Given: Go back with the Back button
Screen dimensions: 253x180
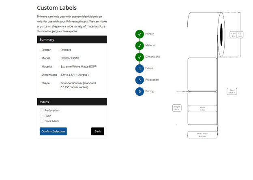Looking at the screenshot, I should click(x=98, y=131).
